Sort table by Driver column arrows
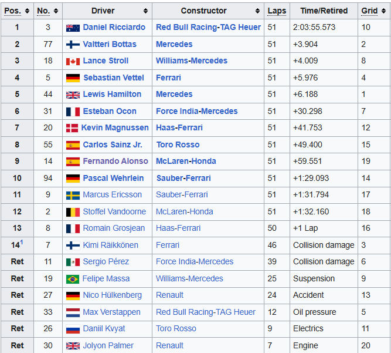391x353 pixels. pos(145,11)
